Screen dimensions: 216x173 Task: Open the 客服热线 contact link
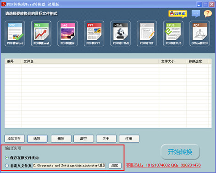[163, 165]
